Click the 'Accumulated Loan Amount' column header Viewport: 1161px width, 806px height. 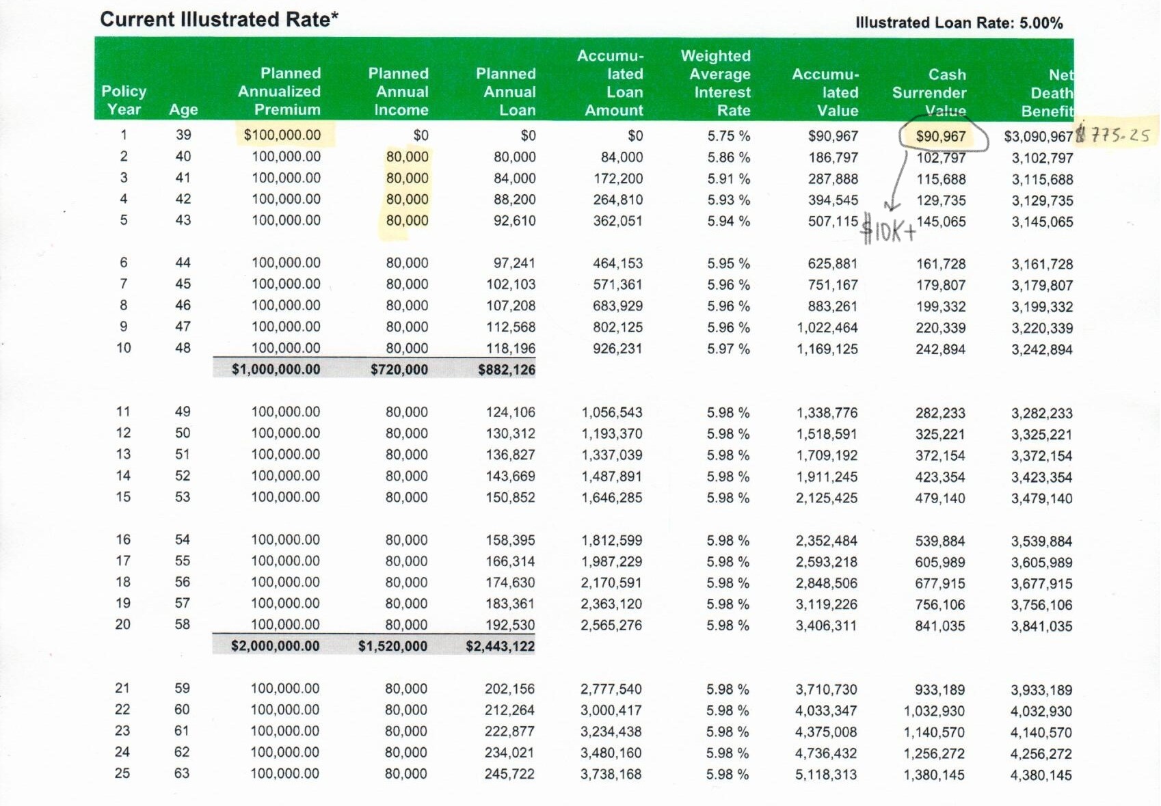point(613,83)
